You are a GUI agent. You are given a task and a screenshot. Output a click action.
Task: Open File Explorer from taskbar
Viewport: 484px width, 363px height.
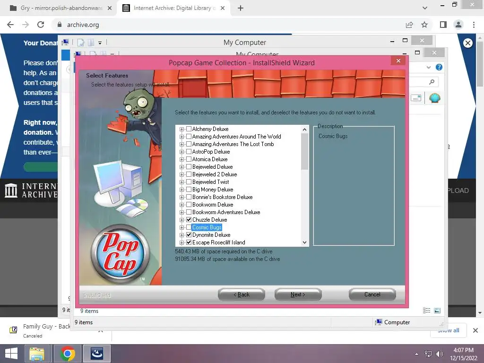coord(37,354)
